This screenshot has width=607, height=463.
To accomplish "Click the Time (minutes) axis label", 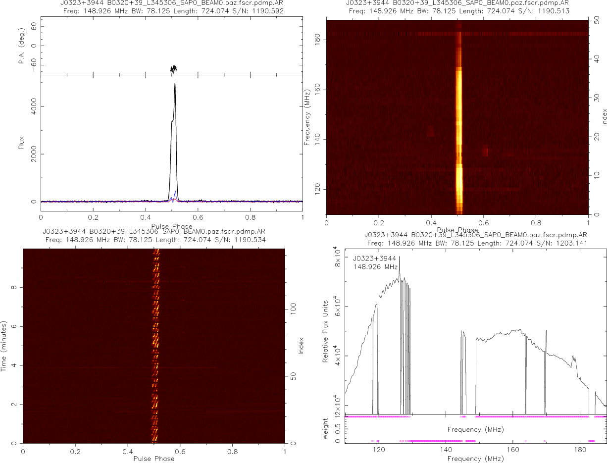I will coord(4,346).
